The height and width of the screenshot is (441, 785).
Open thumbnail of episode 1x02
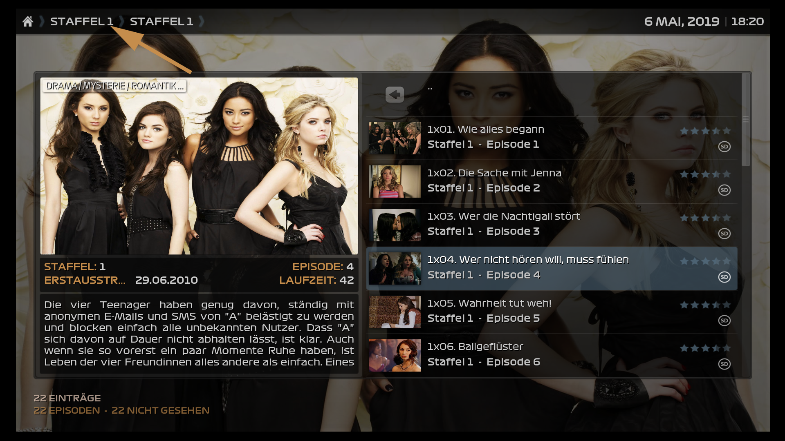pos(395,181)
